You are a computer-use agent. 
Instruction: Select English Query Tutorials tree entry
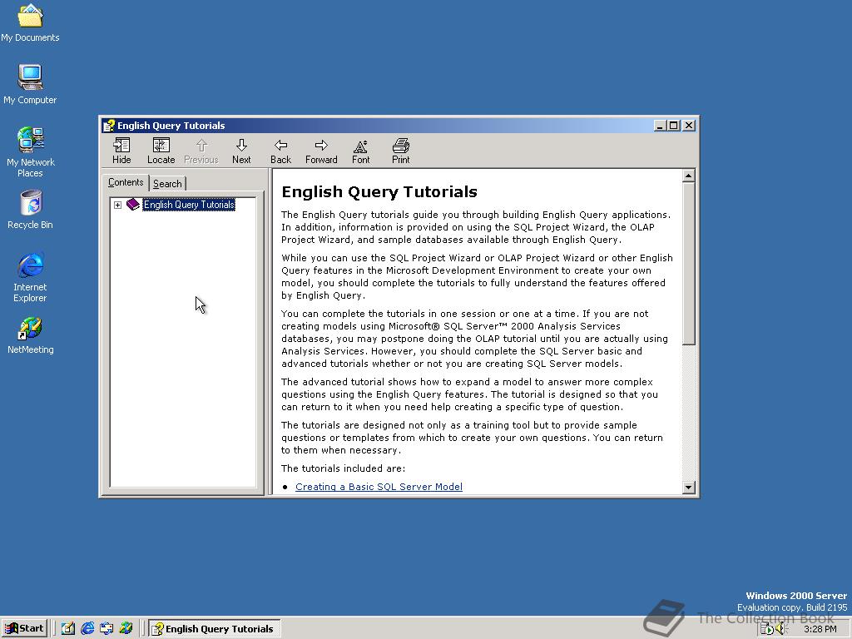(189, 205)
